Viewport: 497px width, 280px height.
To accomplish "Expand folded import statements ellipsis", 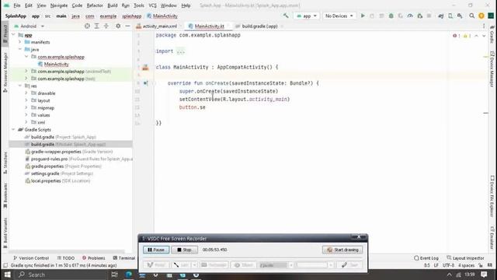I will (181, 51).
